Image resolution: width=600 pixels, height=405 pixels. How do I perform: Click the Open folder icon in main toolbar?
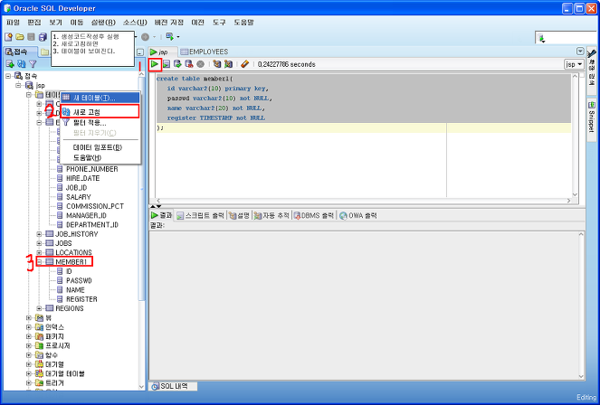[20, 37]
